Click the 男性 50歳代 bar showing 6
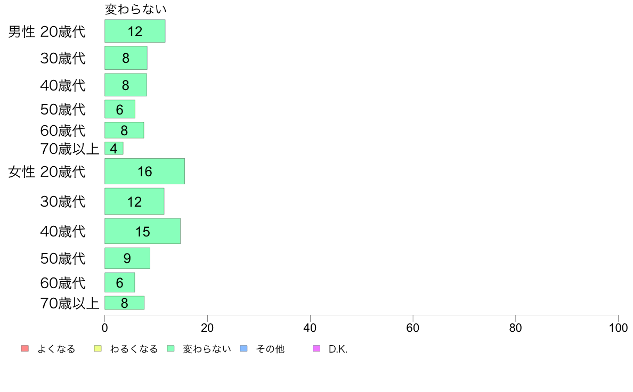 pos(120,109)
